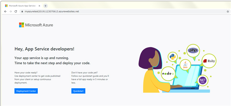This screenshot has height=106, width=231.
Task: Open the Deployment Center button
Action: 26,91
